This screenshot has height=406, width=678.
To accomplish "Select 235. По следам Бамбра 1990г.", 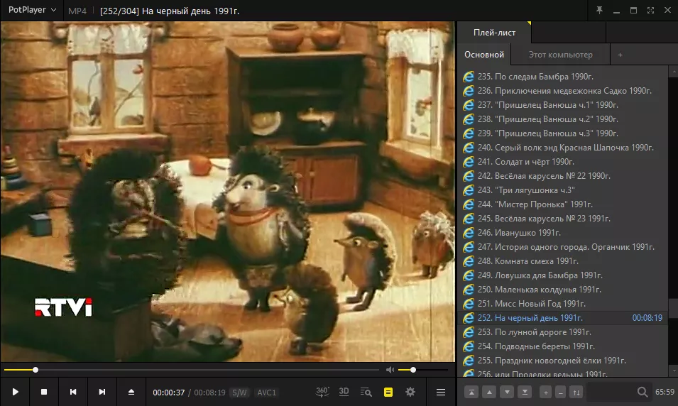I will 563,77.
